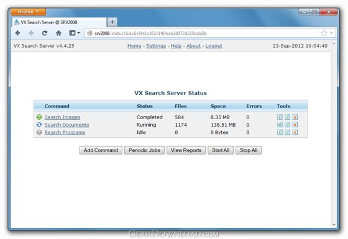
Task: Click the 0 Bytes space value
Action: 219,132
